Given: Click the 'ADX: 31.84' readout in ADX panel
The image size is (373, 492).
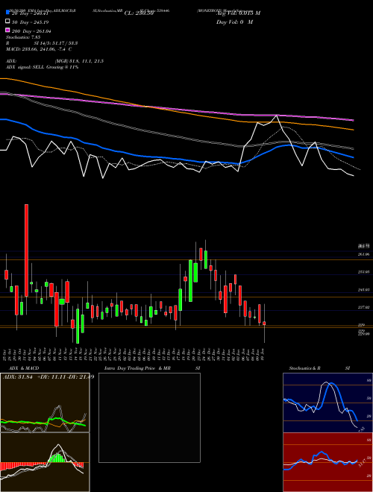Looking at the screenshot, I should (18, 377).
